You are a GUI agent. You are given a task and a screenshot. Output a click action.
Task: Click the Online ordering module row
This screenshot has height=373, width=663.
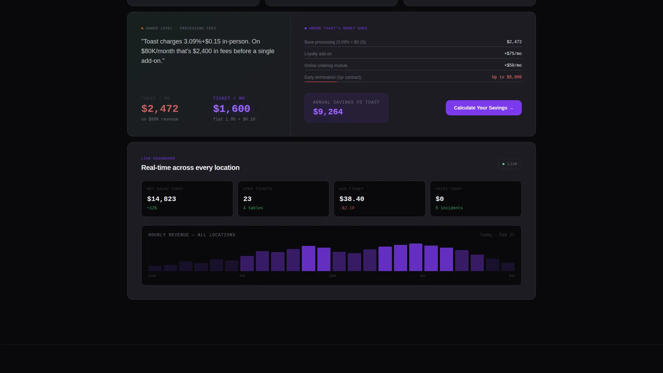(413, 66)
